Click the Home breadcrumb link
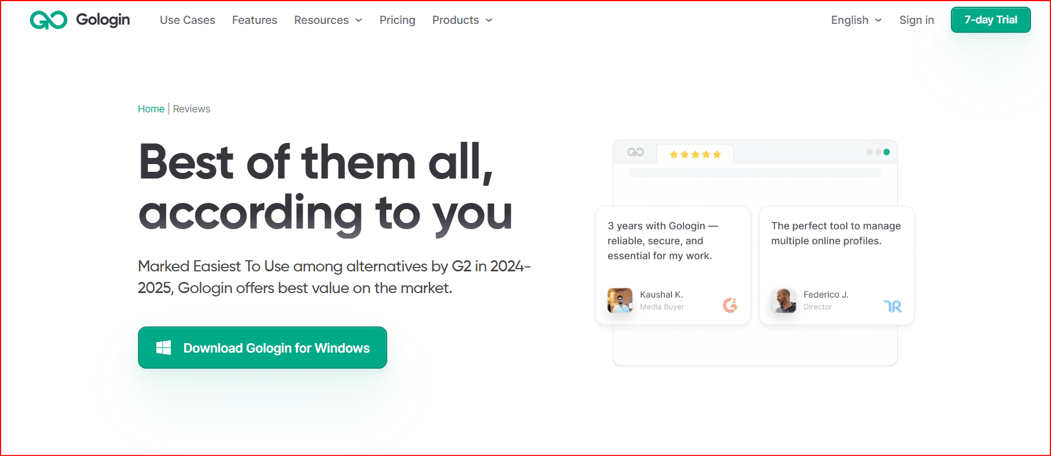This screenshot has width=1051, height=456. coord(151,109)
